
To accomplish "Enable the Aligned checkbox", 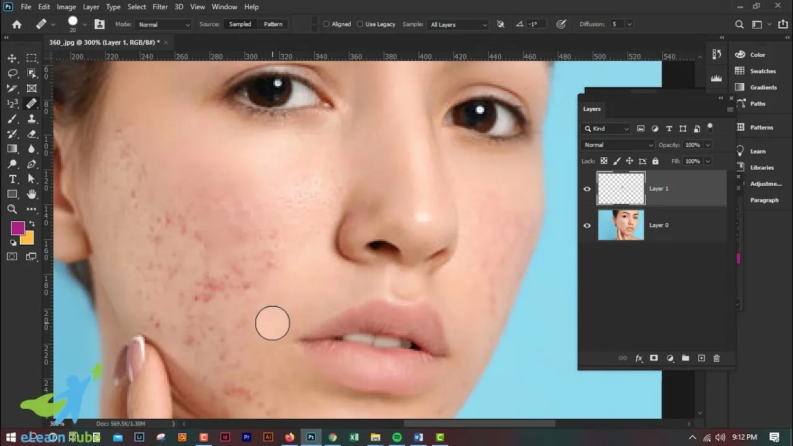I will [x=326, y=24].
